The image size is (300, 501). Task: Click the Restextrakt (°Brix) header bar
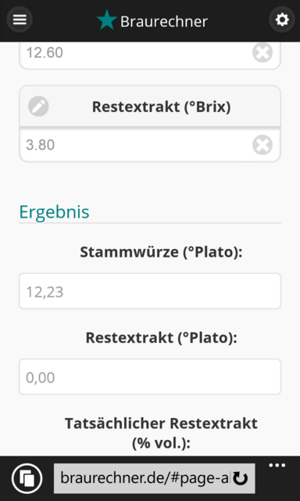150,106
